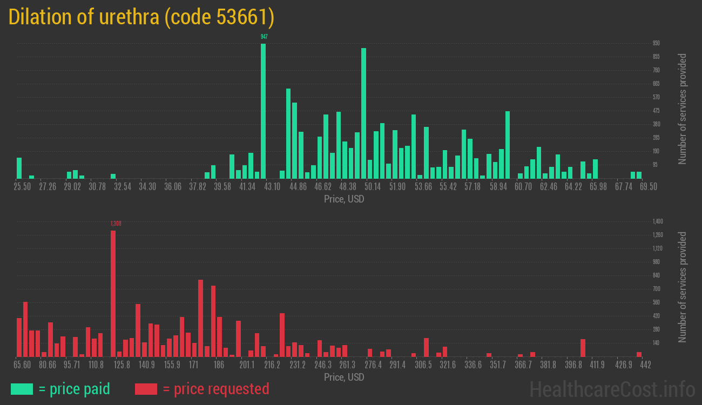The height and width of the screenshot is (405, 702).
Task: Click the green price paid legend swatch
Action: (22, 389)
